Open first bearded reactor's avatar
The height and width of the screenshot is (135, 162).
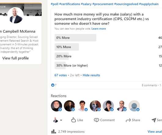[57, 106]
